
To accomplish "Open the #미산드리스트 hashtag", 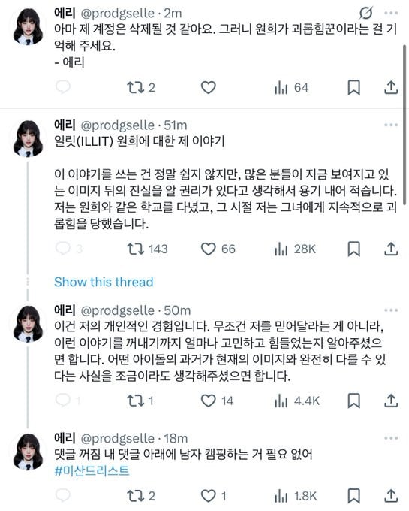I will click(92, 471).
